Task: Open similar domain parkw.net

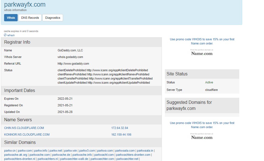Action: coord(56,151)
